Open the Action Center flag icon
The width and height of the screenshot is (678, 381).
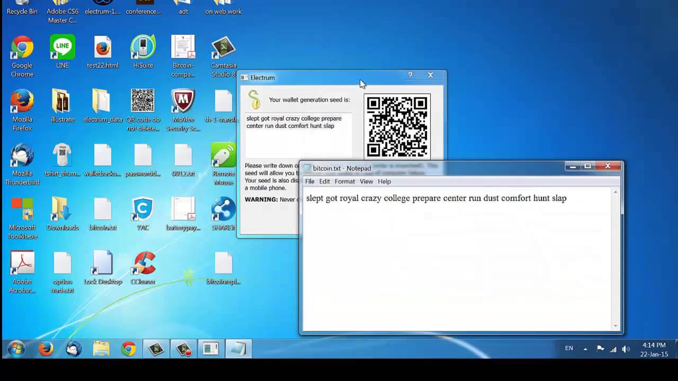pyautogui.click(x=600, y=349)
